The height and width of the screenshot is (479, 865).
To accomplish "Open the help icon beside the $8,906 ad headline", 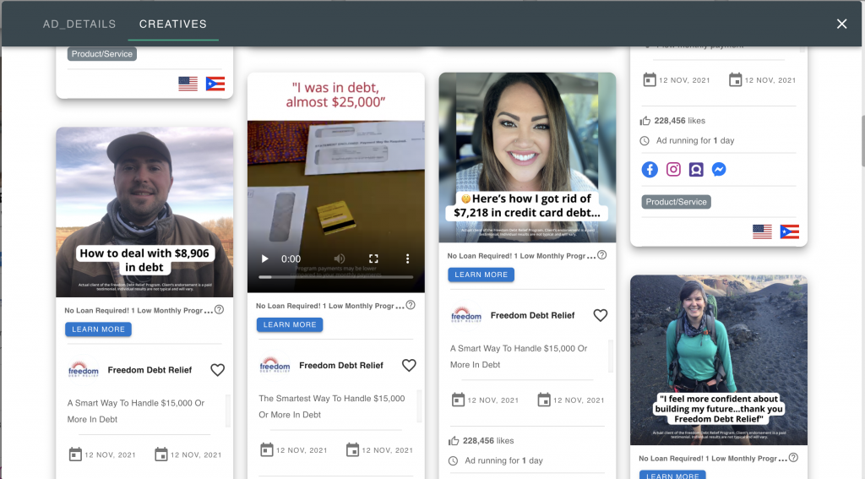I will pyautogui.click(x=219, y=309).
